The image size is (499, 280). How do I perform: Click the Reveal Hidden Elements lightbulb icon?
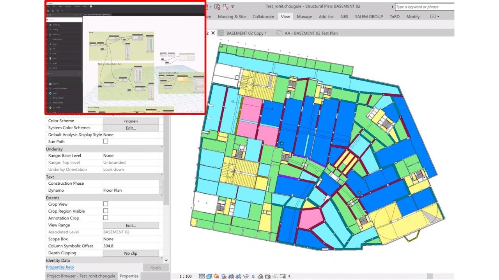tap(253, 276)
